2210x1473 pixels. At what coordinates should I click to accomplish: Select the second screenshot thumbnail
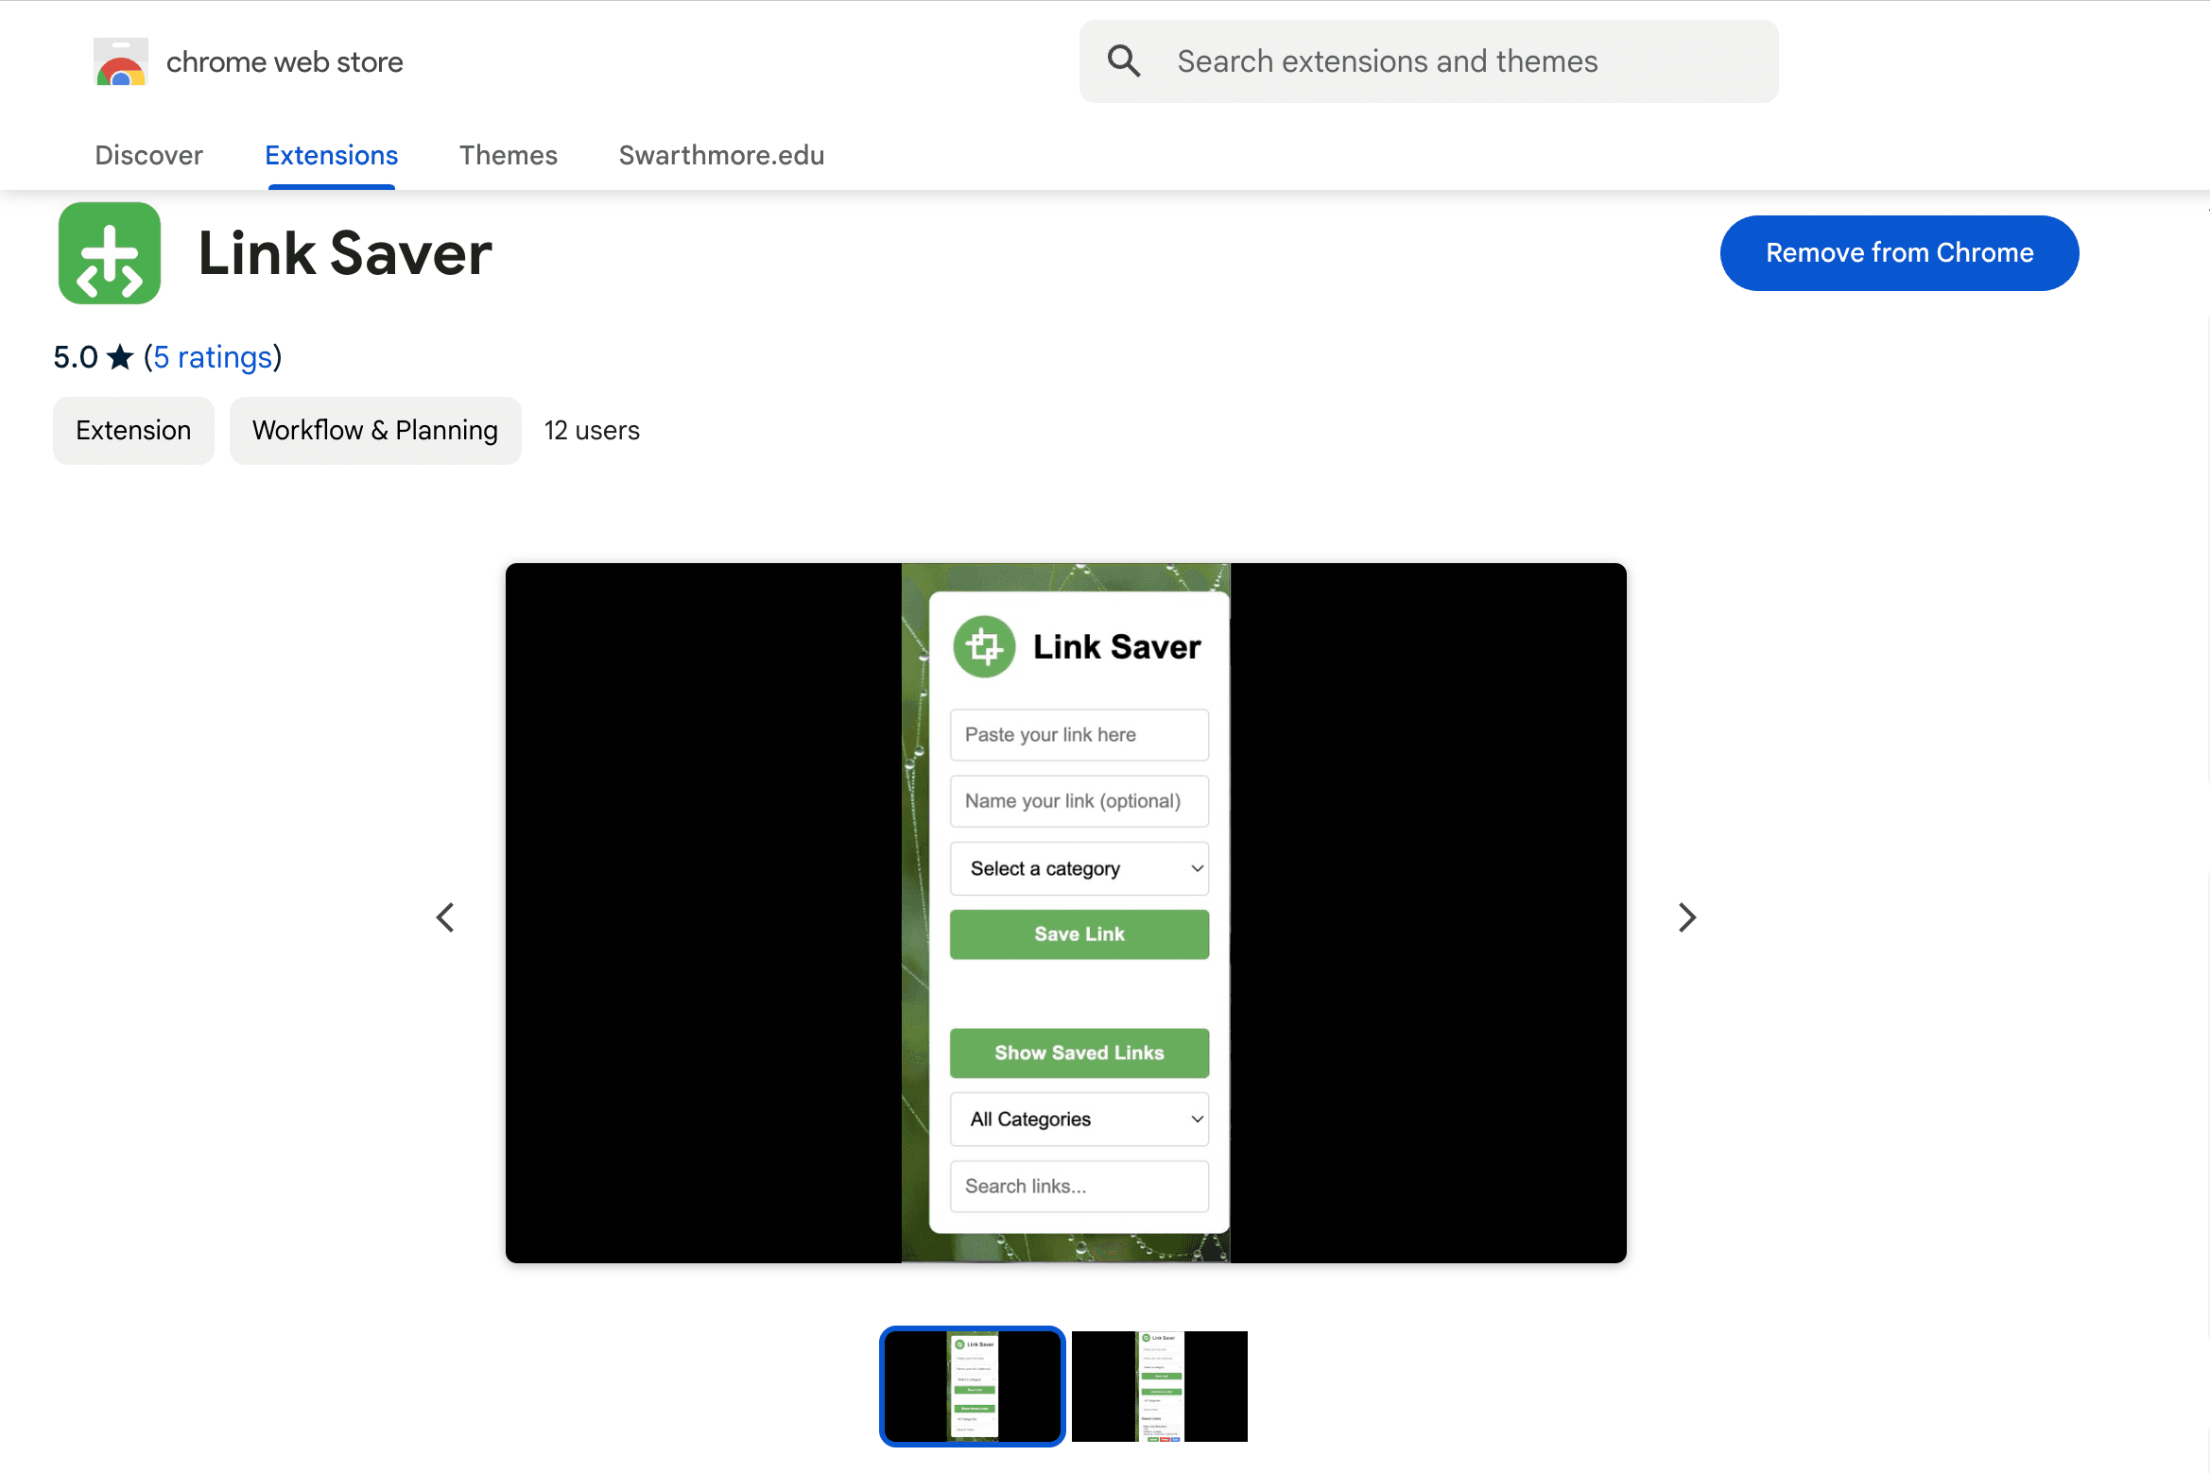point(1160,1386)
